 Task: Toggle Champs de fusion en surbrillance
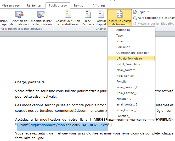tap(68, 18)
